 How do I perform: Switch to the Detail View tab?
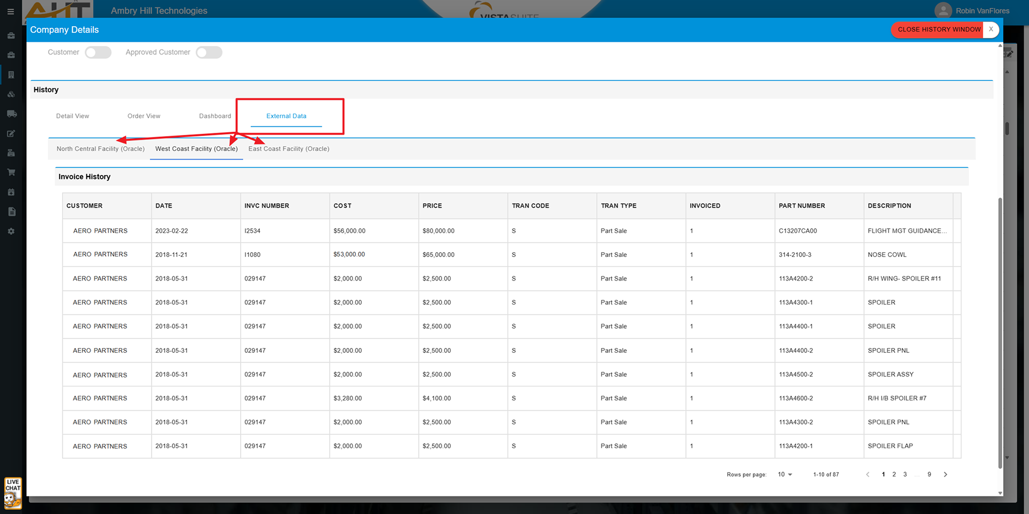click(x=72, y=116)
